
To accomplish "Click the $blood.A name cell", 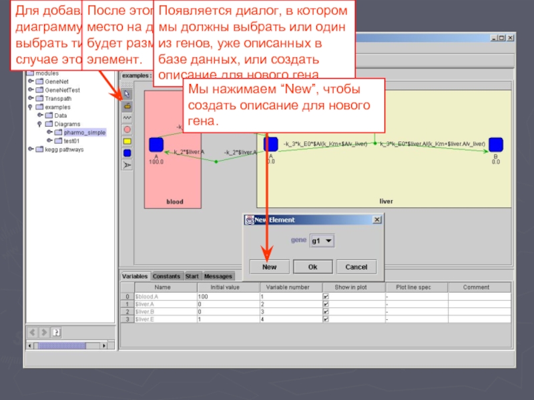I will pyautogui.click(x=166, y=297).
